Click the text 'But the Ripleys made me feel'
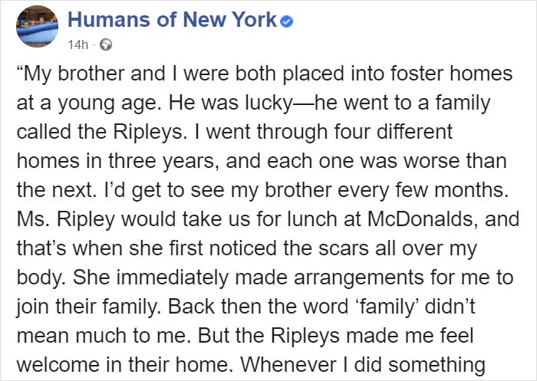Image resolution: width=537 pixels, height=381 pixels. [x=335, y=336]
